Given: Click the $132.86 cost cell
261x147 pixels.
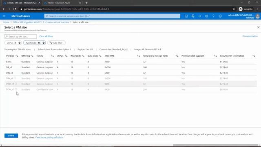Looking at the screenshot, I should pyautogui.click(x=224, y=62).
